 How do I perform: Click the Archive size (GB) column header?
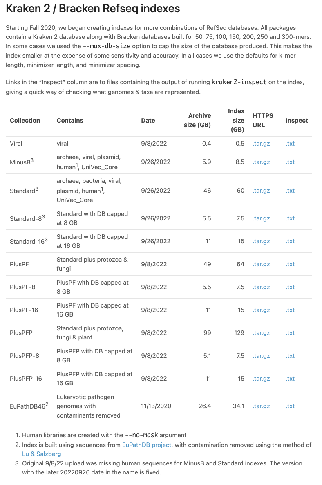[x=197, y=120]
